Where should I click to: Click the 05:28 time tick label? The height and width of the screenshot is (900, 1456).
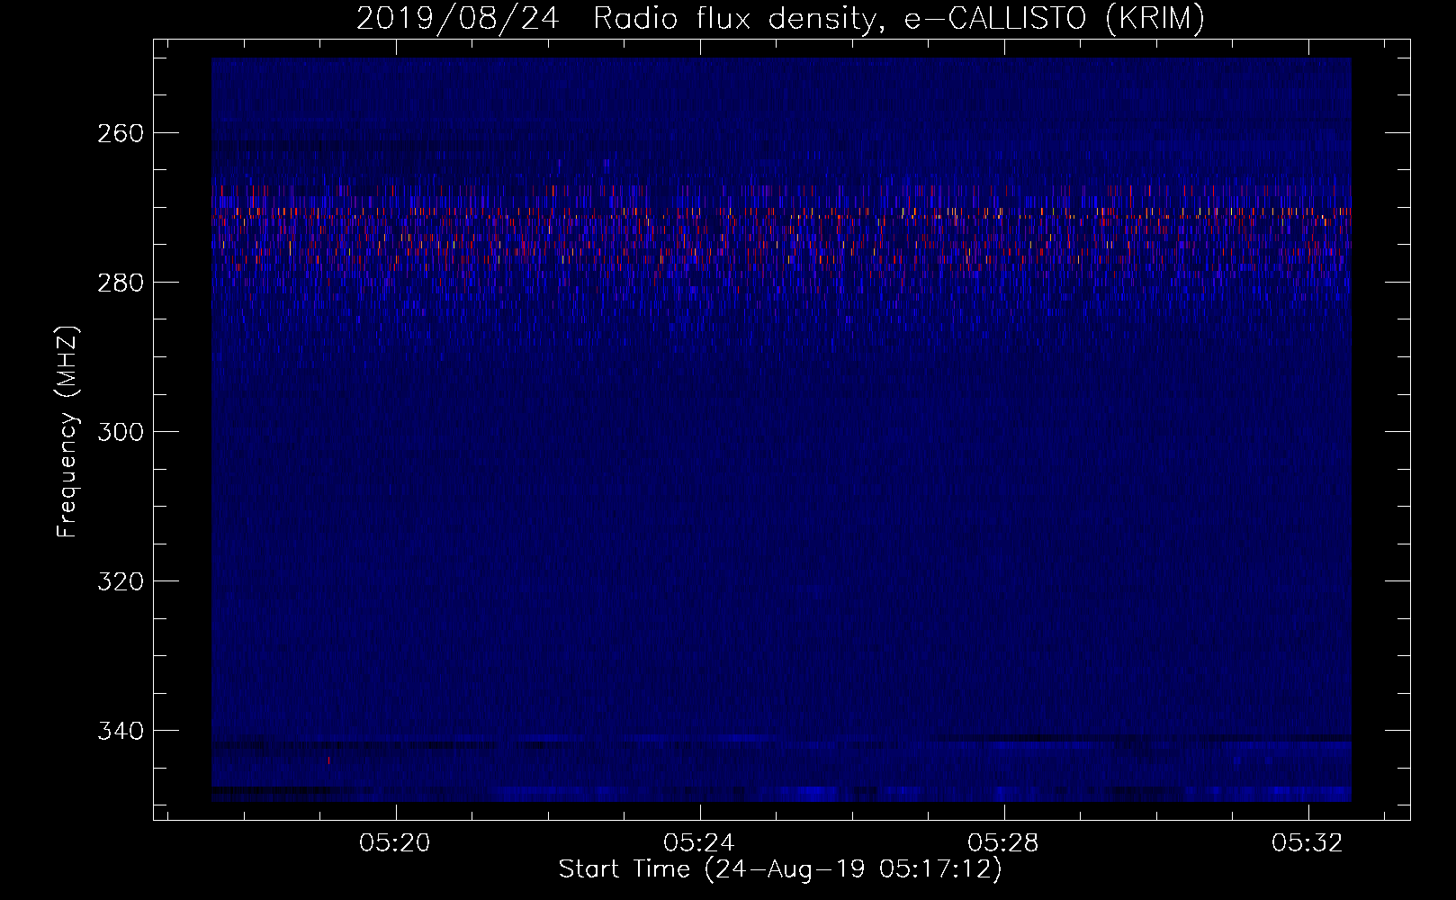[x=1003, y=843]
